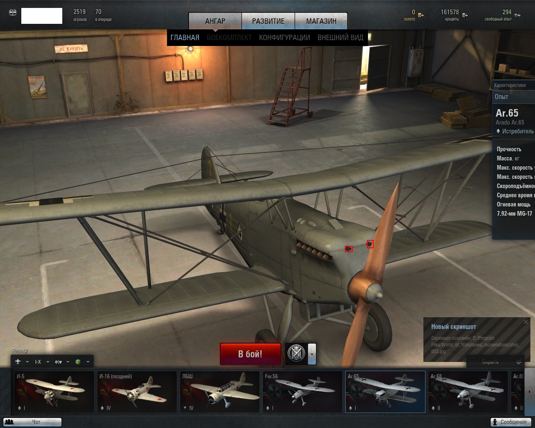The height and width of the screenshot is (428, 535).
Task: Click the fighter class diamond icon in the stats panel
Action: click(x=498, y=131)
